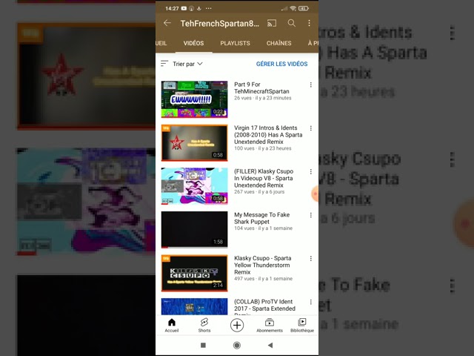Tap the 14:27 clock in status bar

tap(172, 8)
